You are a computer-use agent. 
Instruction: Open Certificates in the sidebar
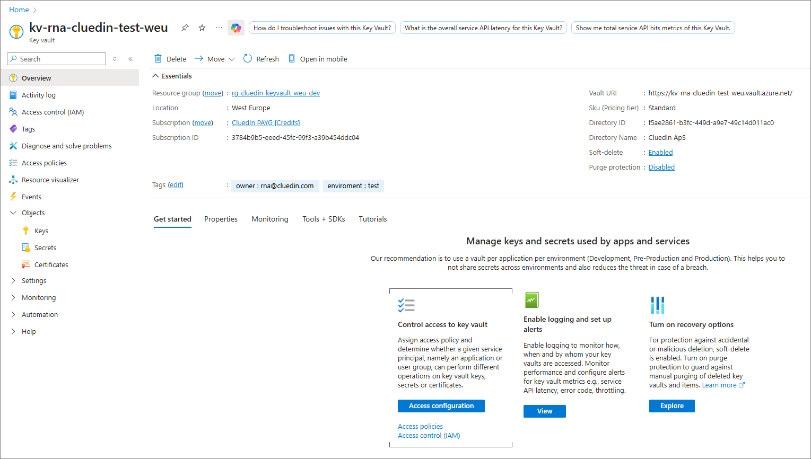51,264
